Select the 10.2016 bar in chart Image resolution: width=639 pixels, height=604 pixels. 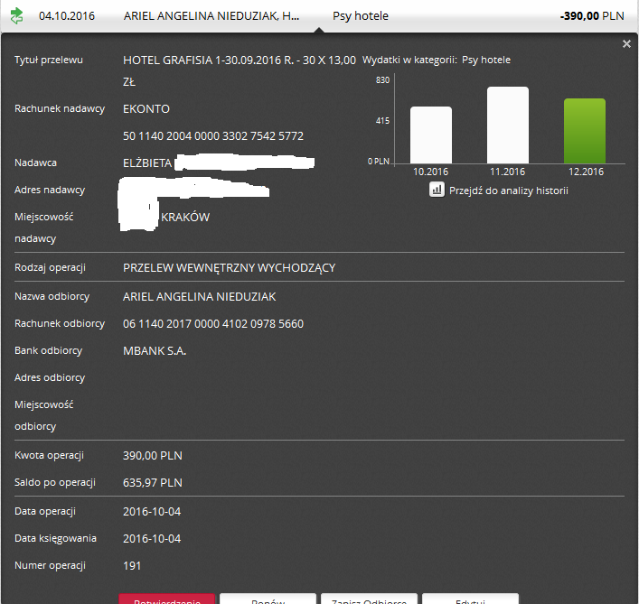pyautogui.click(x=431, y=135)
